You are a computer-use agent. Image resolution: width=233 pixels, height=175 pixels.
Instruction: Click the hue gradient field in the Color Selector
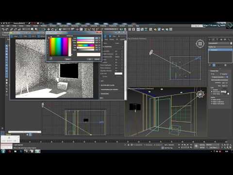(x=59, y=47)
